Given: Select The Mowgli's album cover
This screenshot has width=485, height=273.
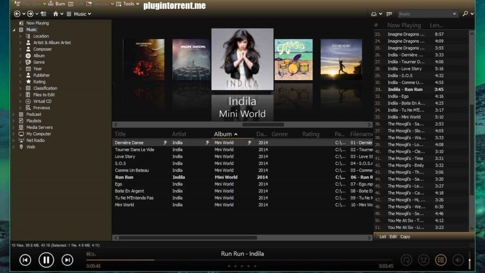Looking at the screenshot, I should 294,59.
